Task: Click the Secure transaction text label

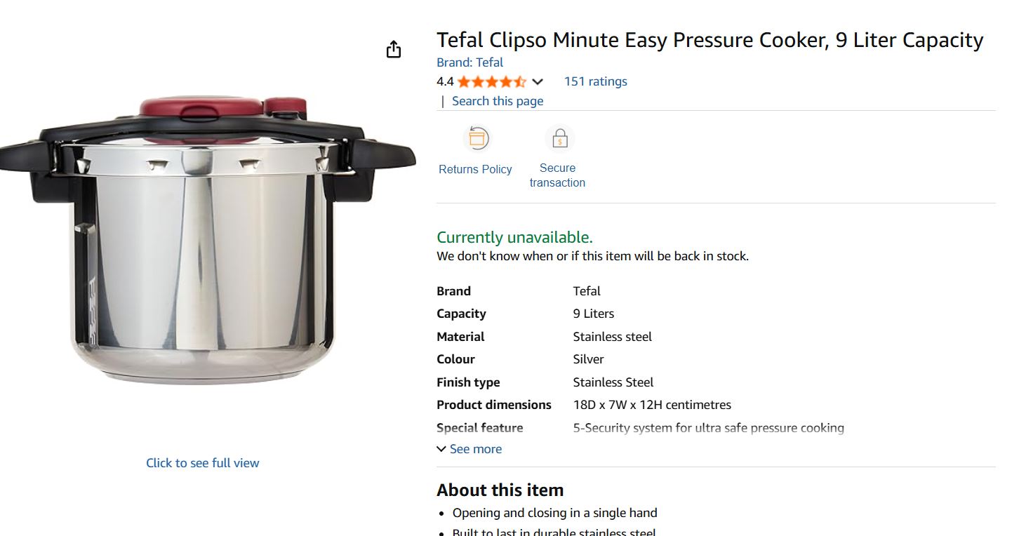Action: pyautogui.click(x=557, y=175)
